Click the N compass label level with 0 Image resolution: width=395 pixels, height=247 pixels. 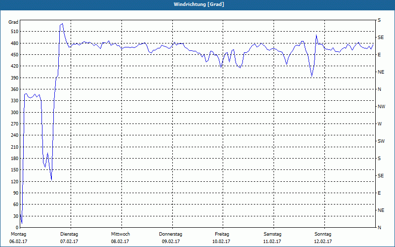click(379, 228)
